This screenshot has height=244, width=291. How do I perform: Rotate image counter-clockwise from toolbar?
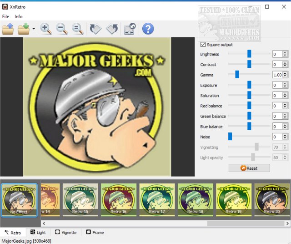point(112,29)
